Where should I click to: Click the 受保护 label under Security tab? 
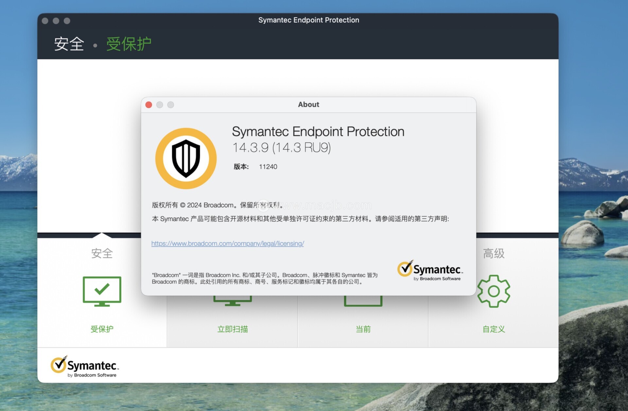tap(102, 329)
